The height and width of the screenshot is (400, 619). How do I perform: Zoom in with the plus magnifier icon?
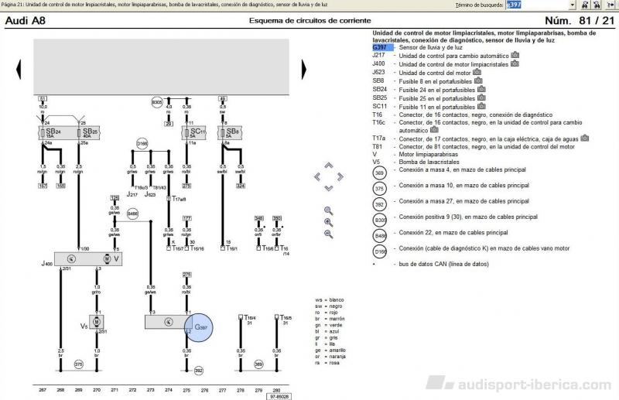[328, 222]
